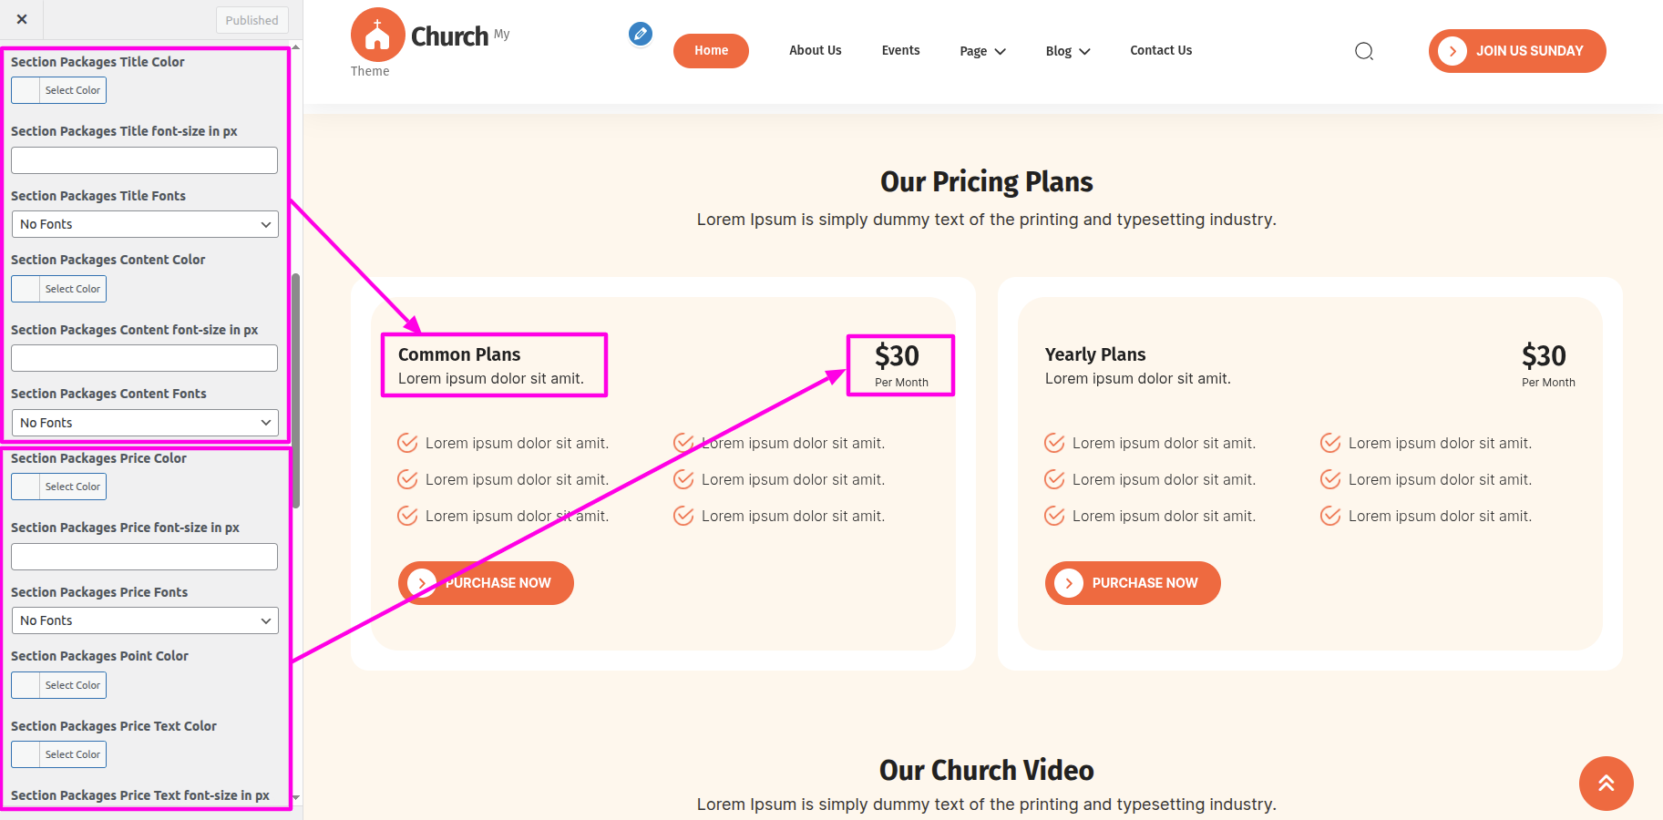Select color for Section Packages Title Color
Viewport: 1663px width, 820px height.
click(59, 90)
